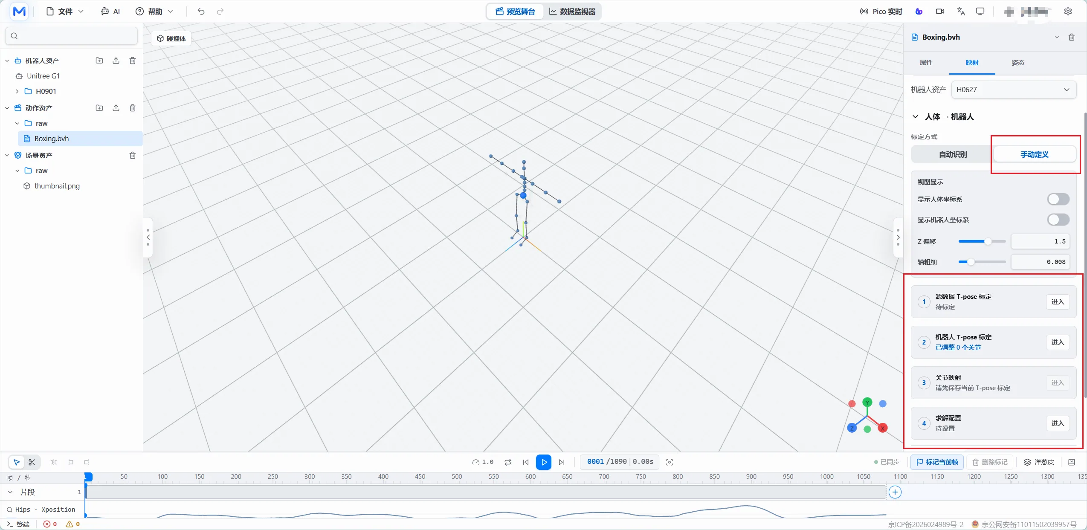Viewport: 1087px width, 530px height.
Task: Open Pico real-time connection
Action: click(881, 12)
